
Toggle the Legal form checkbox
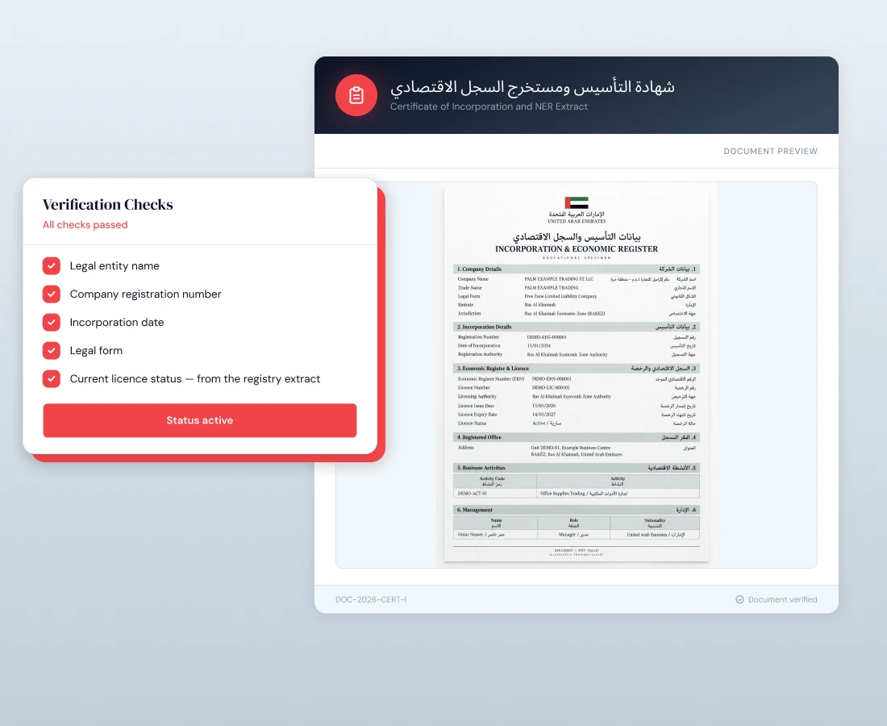[x=52, y=350]
